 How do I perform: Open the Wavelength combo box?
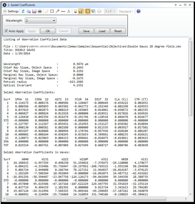point(40,20)
